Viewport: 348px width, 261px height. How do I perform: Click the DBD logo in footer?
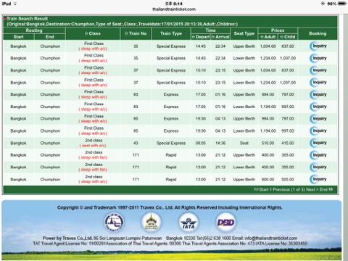[225, 223]
